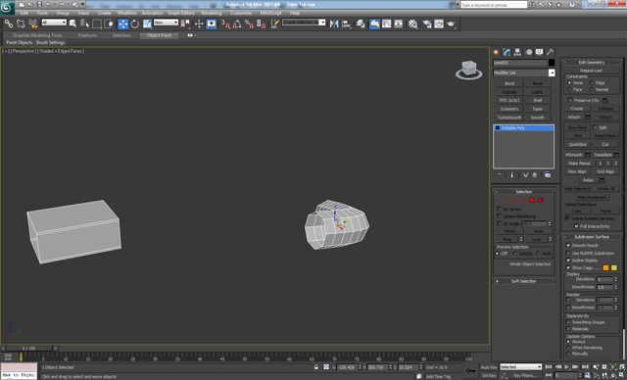Toggle the Angle Snap icon

tap(237, 24)
